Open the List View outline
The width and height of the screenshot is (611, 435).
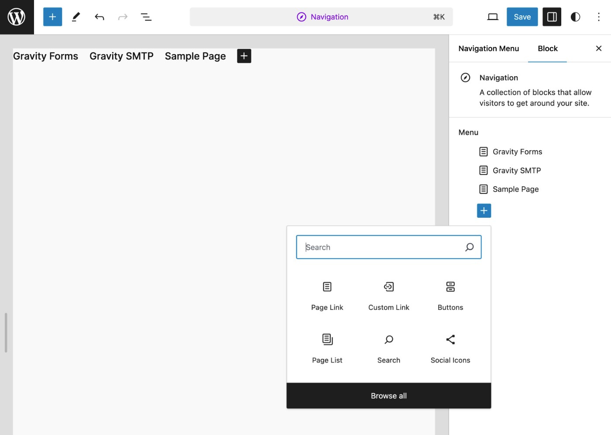(146, 17)
